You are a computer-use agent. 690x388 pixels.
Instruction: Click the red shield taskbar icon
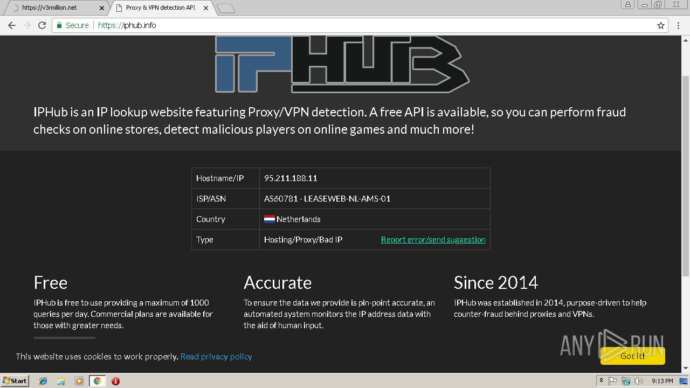tap(115, 381)
